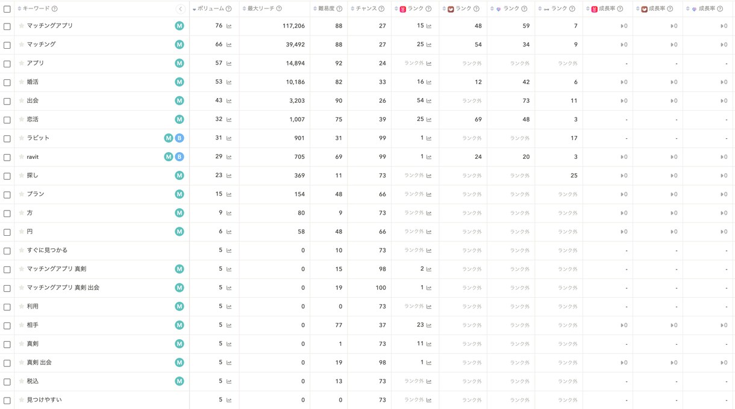
Task: Sort by ボリューム column arrow
Action: point(194,10)
